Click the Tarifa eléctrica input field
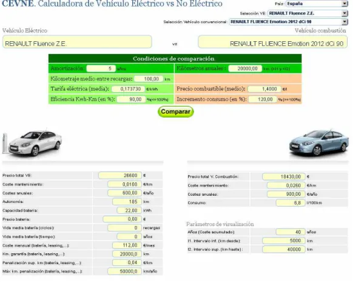 coord(129,89)
